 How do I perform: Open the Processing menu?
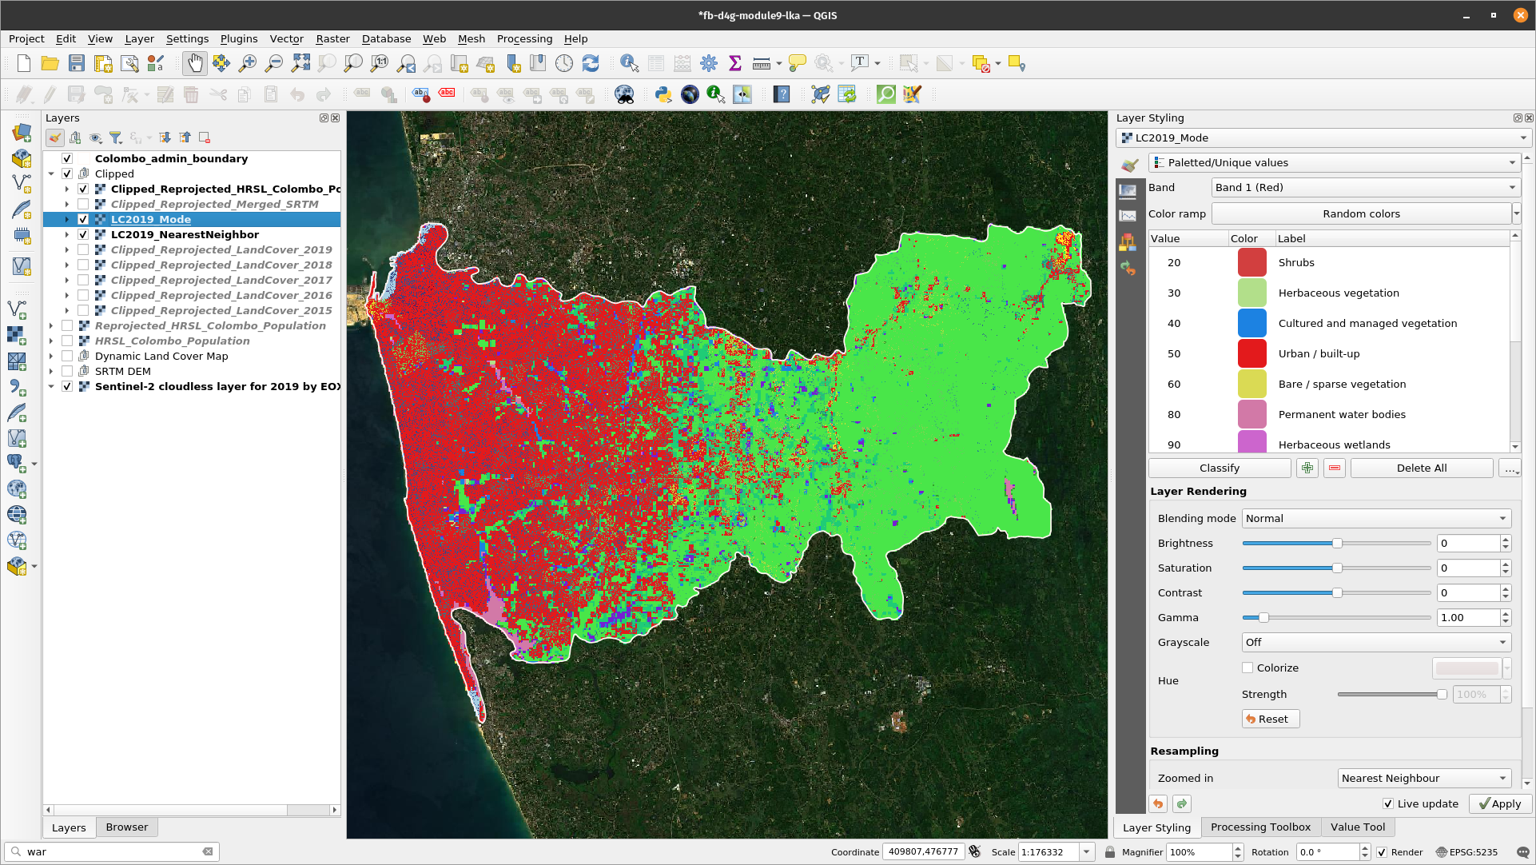coord(525,39)
